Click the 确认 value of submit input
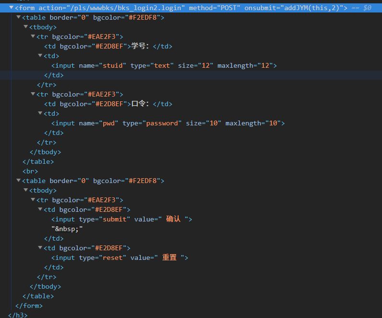 (173, 219)
